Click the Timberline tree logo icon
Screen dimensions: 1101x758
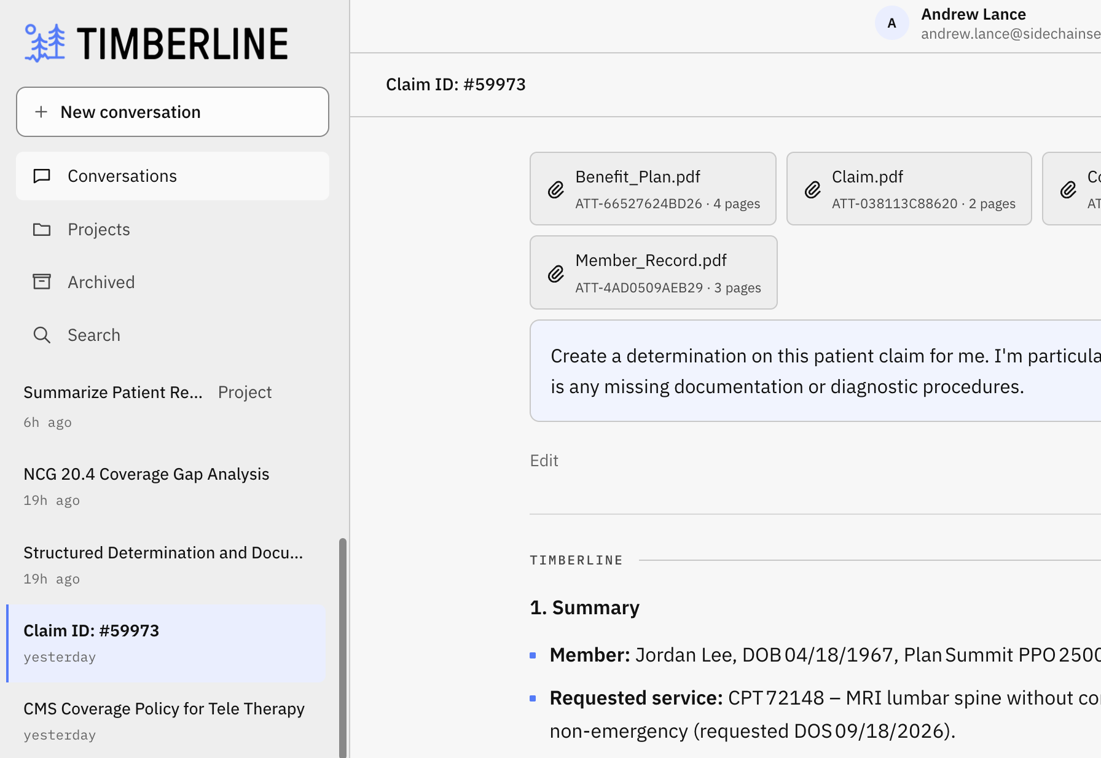[x=45, y=43]
